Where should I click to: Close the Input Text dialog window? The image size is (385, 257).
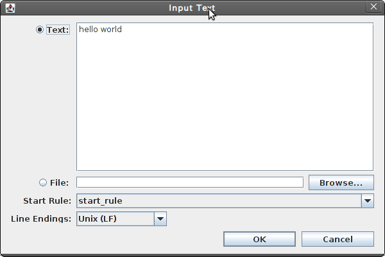click(373, 6)
